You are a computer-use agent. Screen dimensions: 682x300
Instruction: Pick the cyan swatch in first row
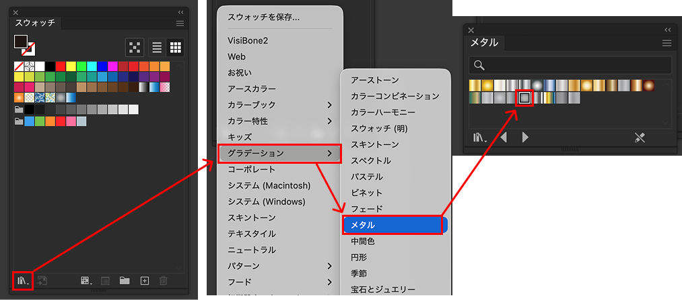coord(92,66)
